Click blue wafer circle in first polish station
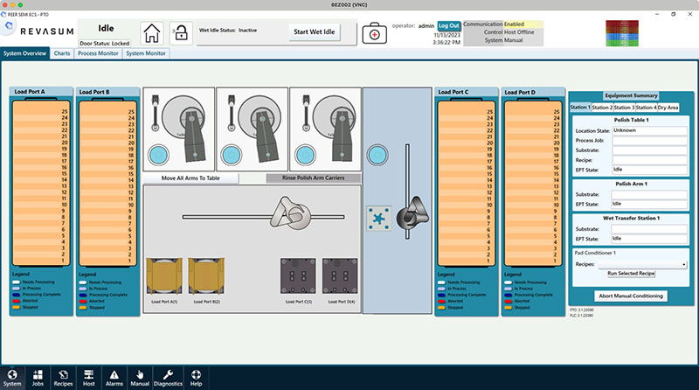The height and width of the screenshot is (390, 699). [158, 156]
